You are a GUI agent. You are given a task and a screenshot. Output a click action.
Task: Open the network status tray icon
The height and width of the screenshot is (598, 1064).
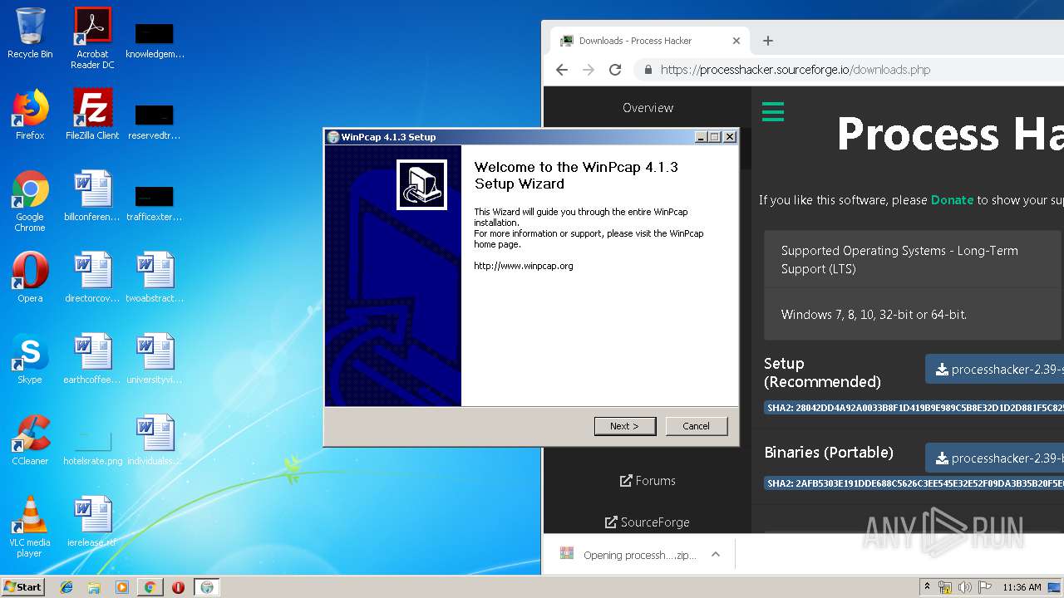point(945,587)
